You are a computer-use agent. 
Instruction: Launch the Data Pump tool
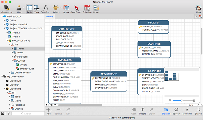(76, 9)
